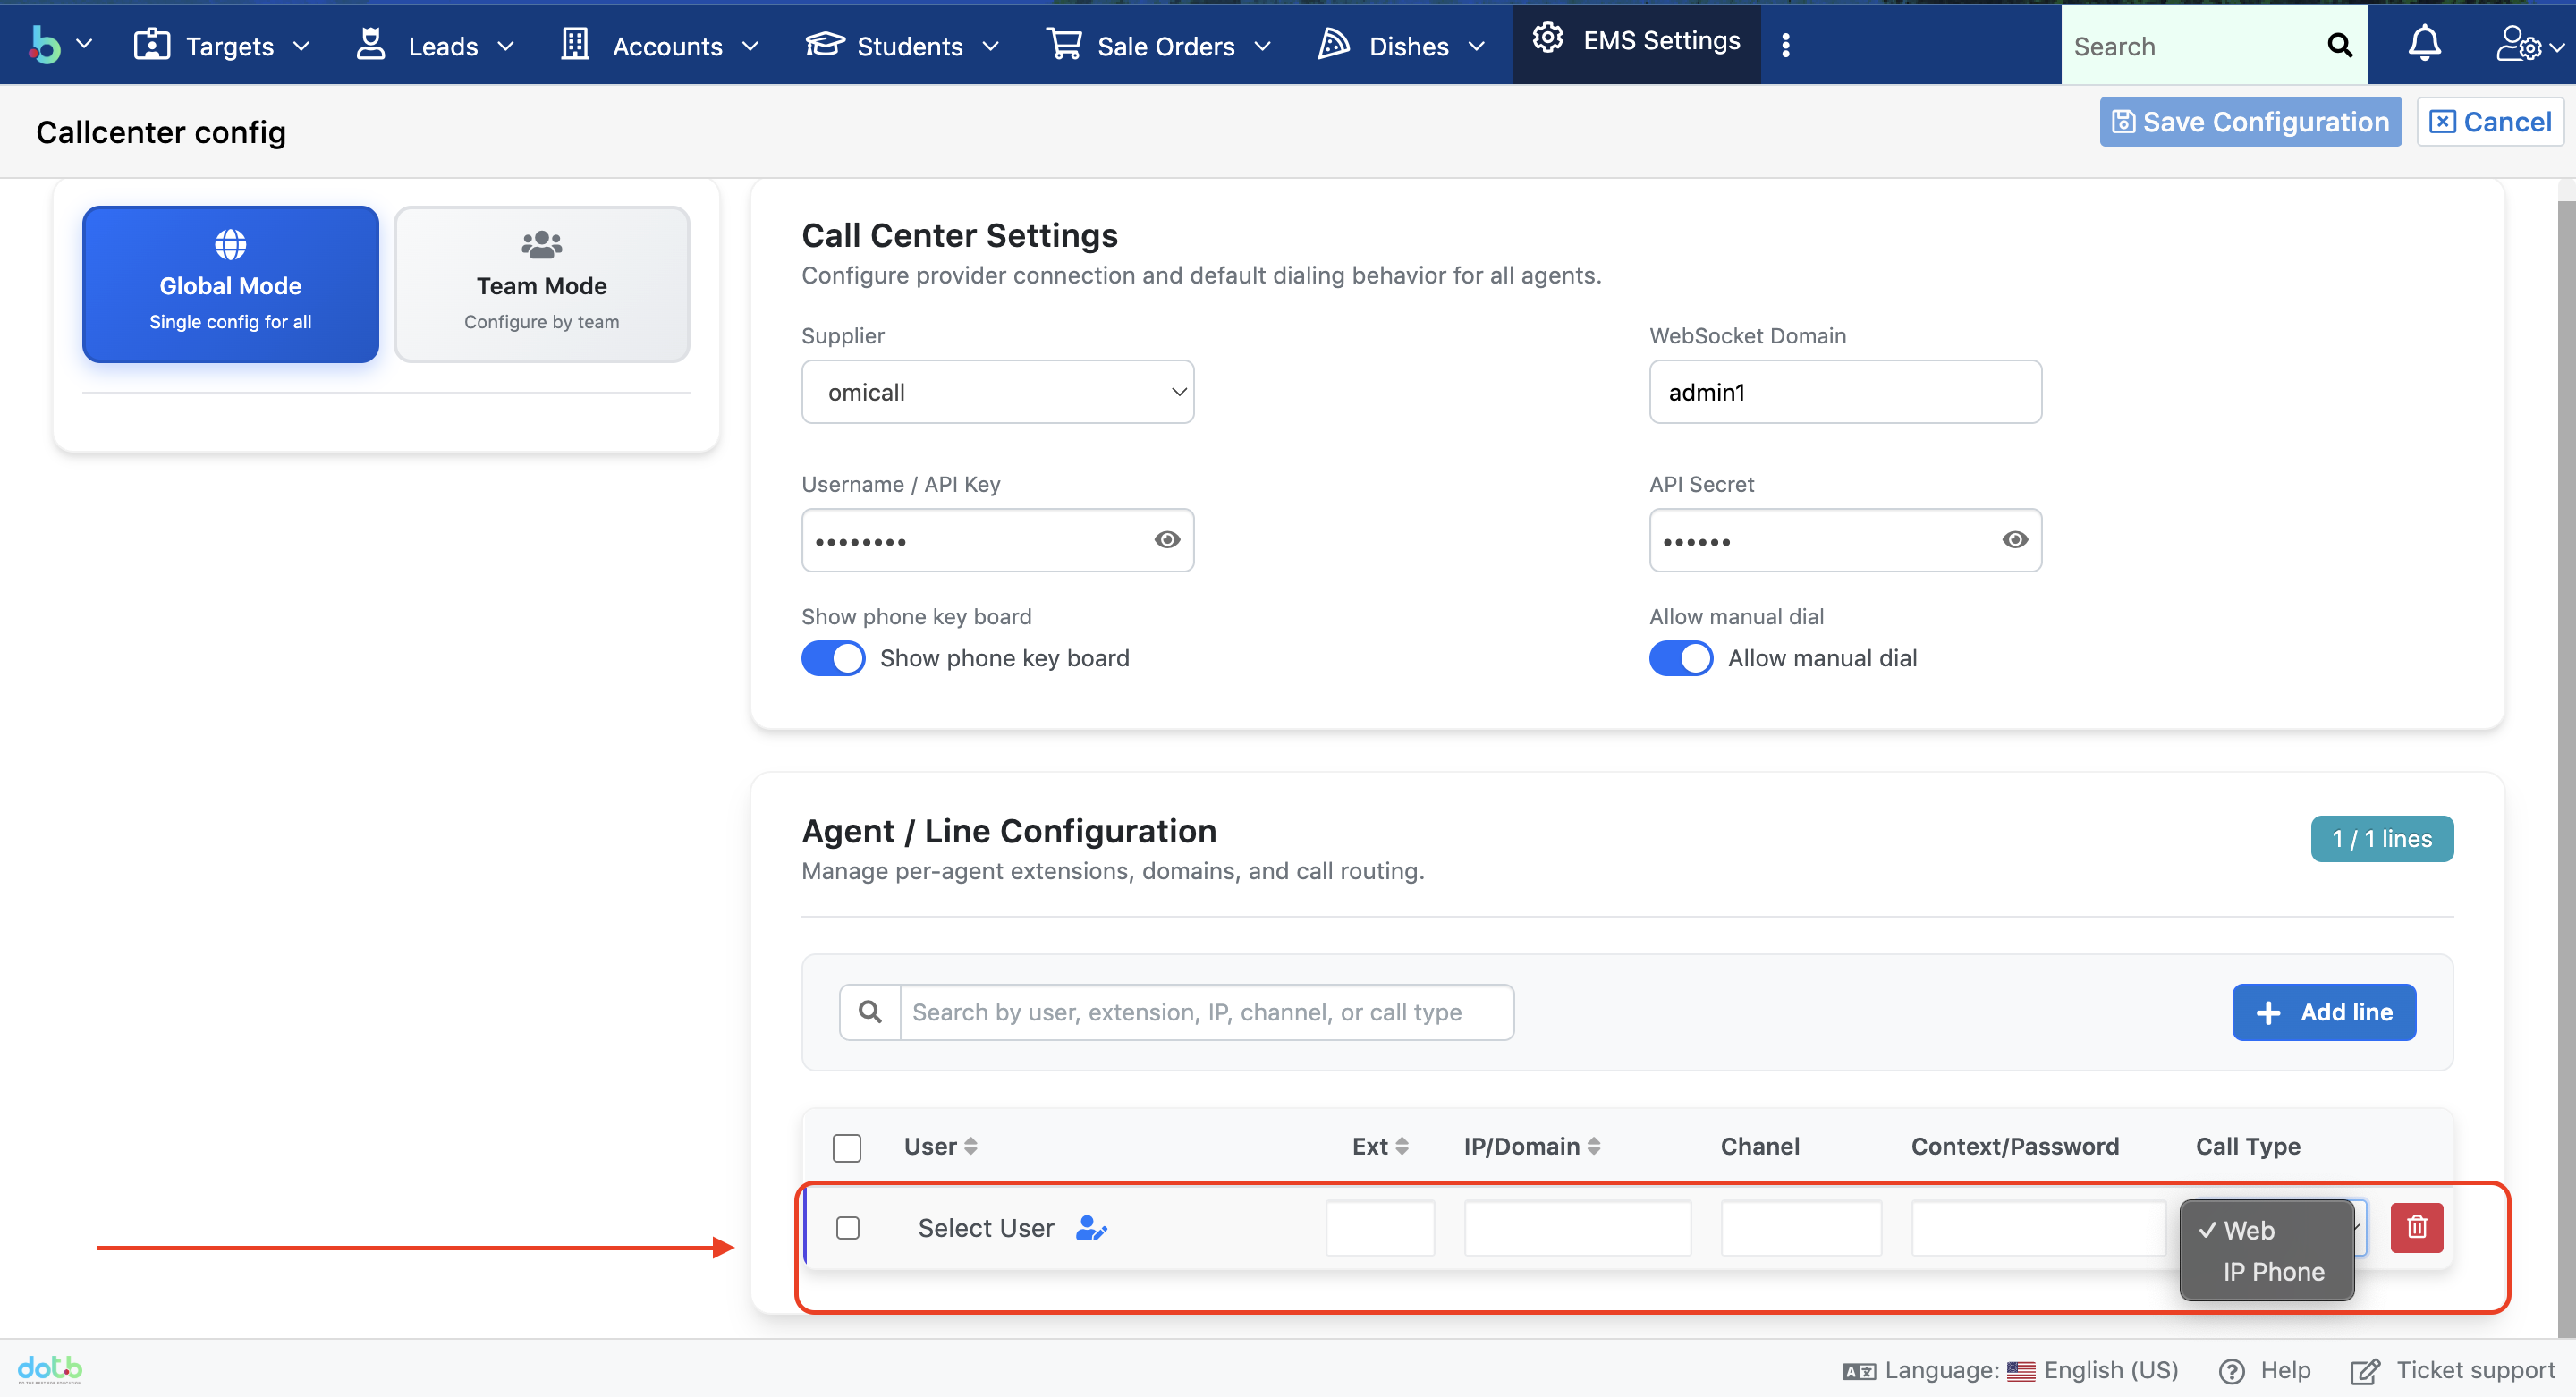Expand the Leads menu
The height and width of the screenshot is (1397, 2576).
click(435, 45)
